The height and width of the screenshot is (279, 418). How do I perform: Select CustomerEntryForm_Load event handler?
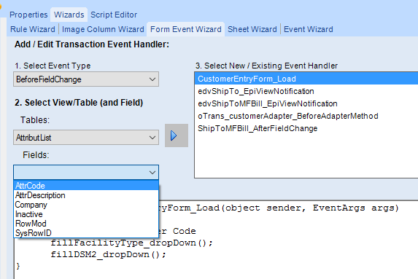[306, 79]
